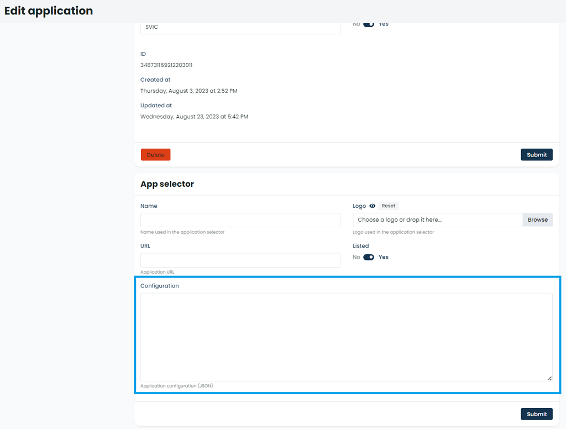The image size is (566, 429).
Task: Submit the application details form
Action: point(536,154)
